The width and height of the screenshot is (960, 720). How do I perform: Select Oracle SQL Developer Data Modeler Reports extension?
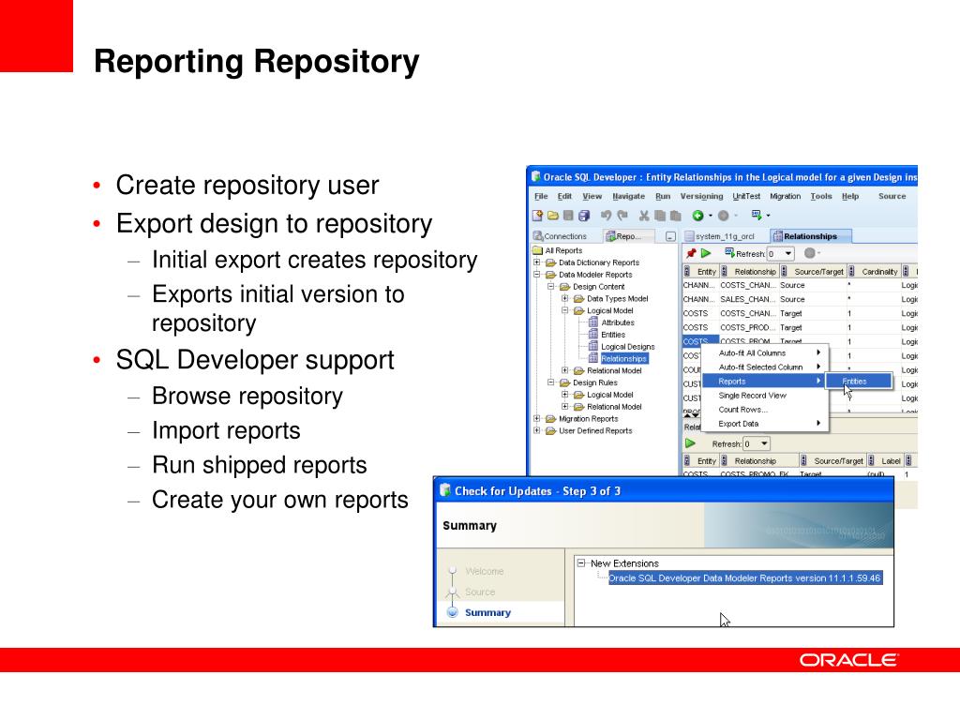point(745,577)
